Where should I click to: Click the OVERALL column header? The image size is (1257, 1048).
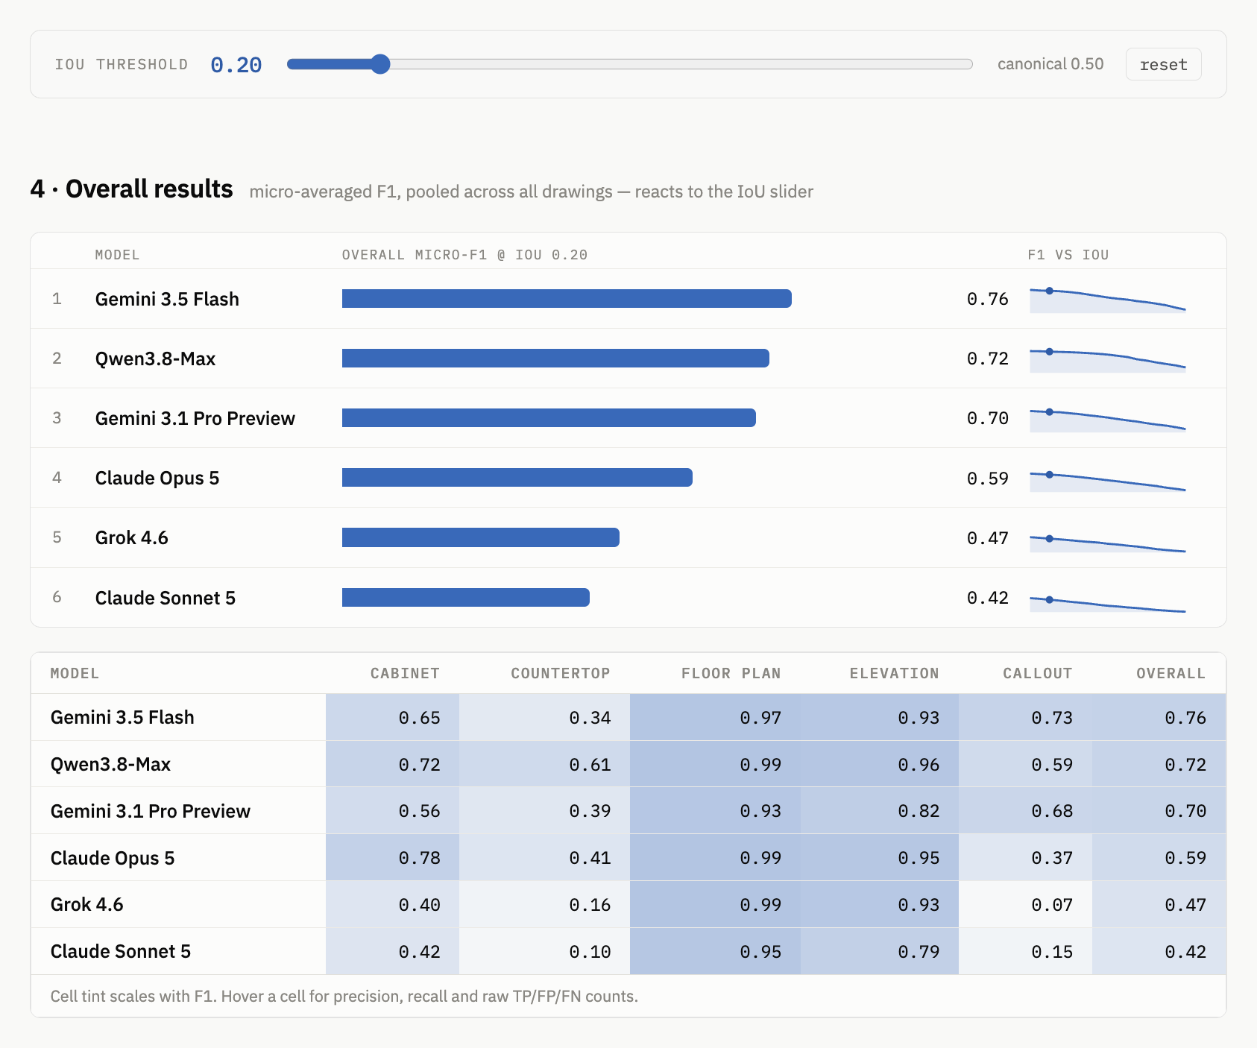click(1171, 673)
